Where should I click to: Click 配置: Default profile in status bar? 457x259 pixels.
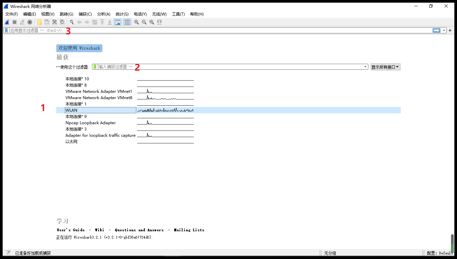coord(440,253)
